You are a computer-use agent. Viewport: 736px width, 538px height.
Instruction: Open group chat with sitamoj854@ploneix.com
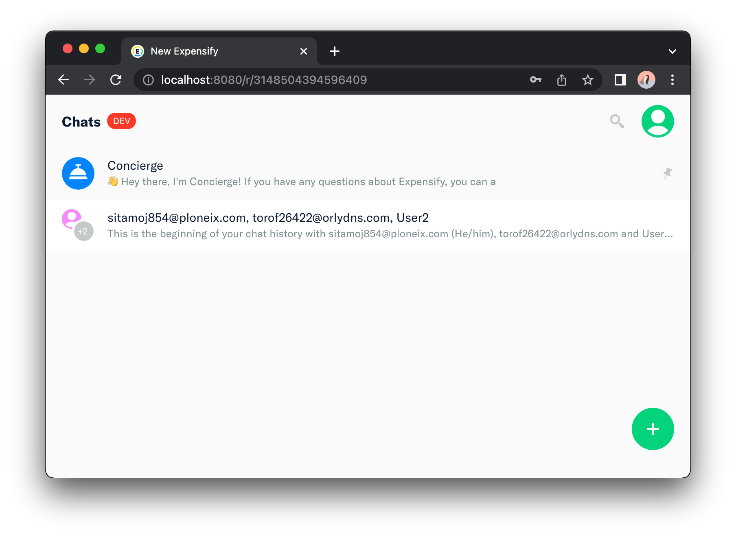[368, 225]
